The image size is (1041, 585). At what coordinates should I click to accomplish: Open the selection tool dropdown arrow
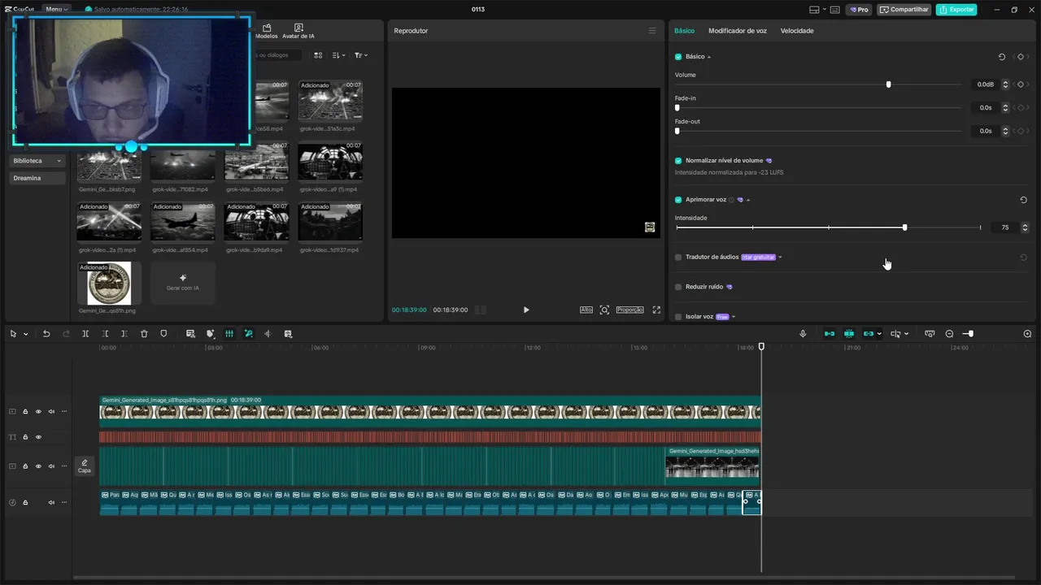(x=25, y=334)
